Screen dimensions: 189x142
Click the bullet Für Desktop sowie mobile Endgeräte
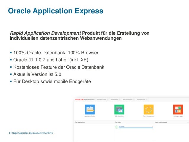point(52,82)
